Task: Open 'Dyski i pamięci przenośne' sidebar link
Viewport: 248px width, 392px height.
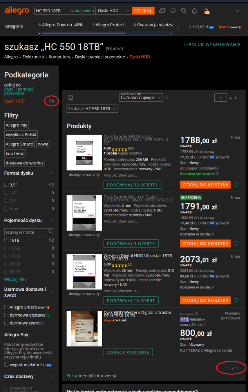Action: (x=18, y=91)
